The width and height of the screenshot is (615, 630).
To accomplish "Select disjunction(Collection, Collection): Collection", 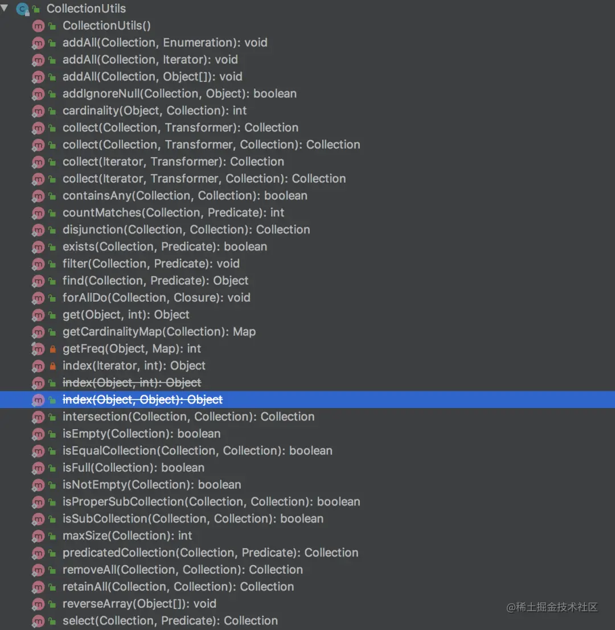I will click(x=186, y=229).
